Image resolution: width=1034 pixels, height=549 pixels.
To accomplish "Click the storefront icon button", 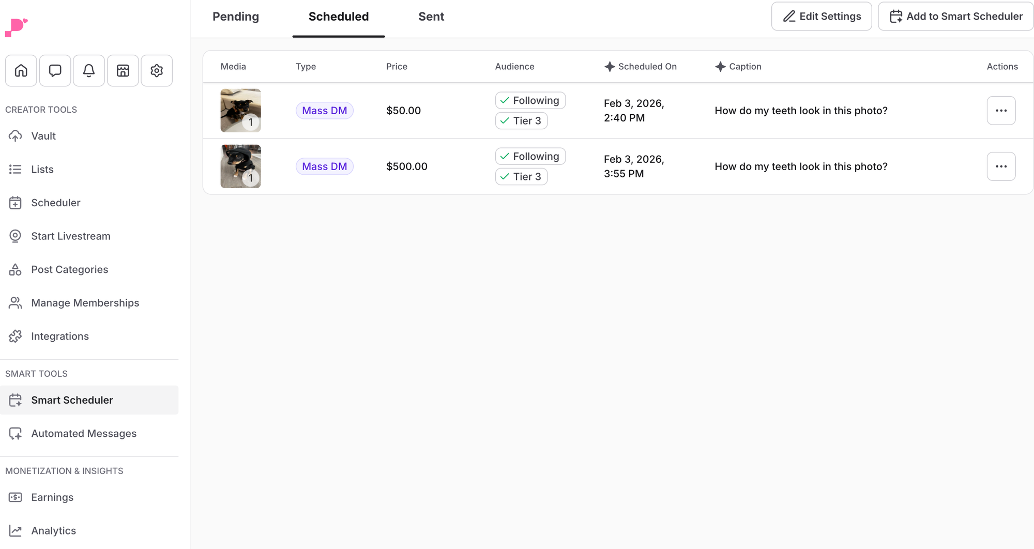I will click(123, 70).
